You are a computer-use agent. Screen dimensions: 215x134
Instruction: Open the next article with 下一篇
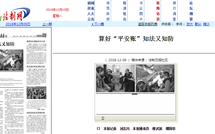click(x=99, y=24)
